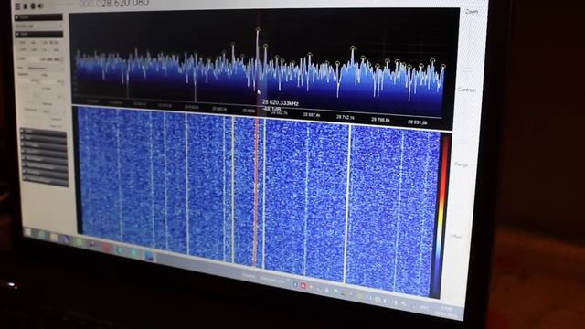Adjust the Range slider

(460, 190)
